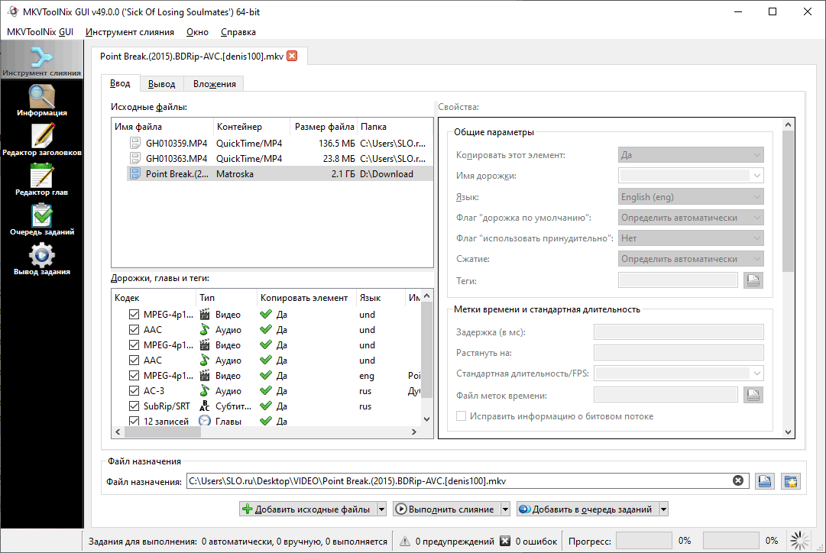The image size is (826, 553).
Task: Expand arrow next to Добавить в очередь заданий
Action: coord(663,509)
